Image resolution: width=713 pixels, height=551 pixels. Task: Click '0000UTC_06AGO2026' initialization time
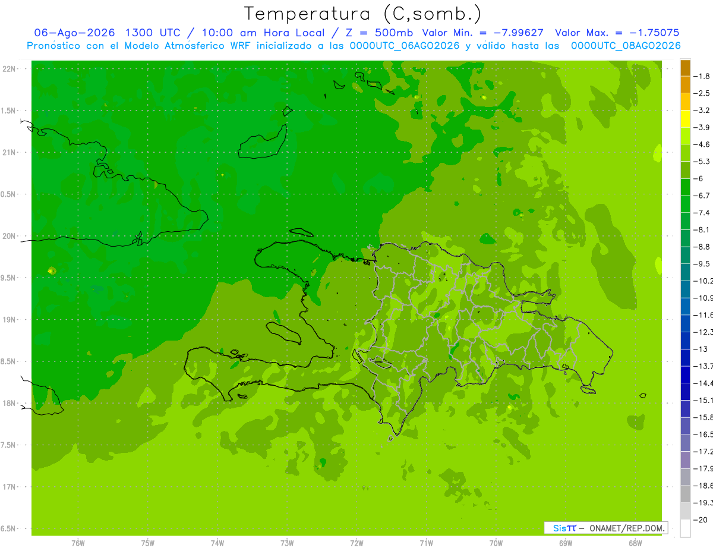404,46
